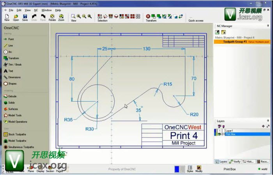Toggle visibility box for Layer1
Image resolution: width=273 pixels, height=175 pixels.
click(220, 130)
